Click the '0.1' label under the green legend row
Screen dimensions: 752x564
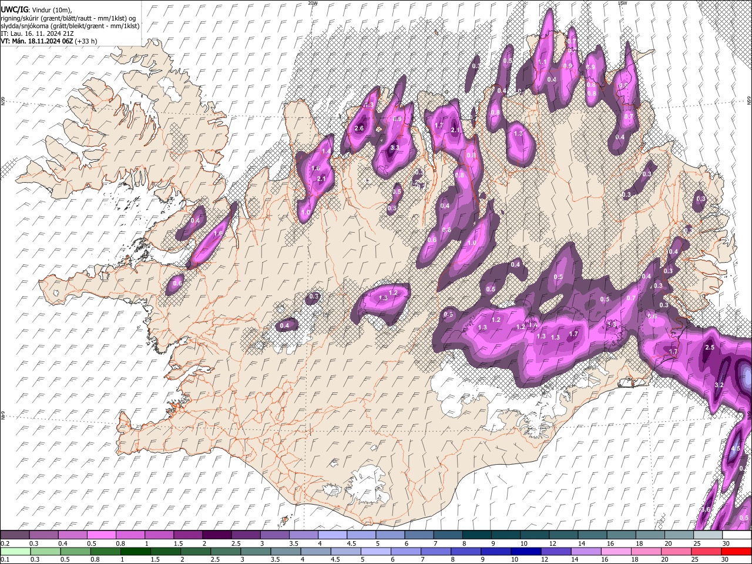pyautogui.click(x=4, y=560)
